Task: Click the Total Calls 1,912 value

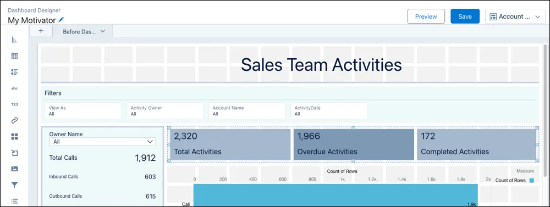Action: pos(145,158)
